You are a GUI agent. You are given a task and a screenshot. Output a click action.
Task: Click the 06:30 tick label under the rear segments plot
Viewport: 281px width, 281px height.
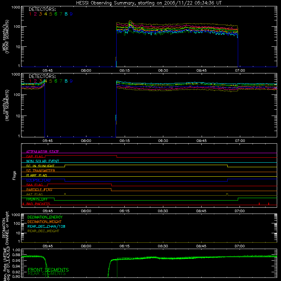163,141
